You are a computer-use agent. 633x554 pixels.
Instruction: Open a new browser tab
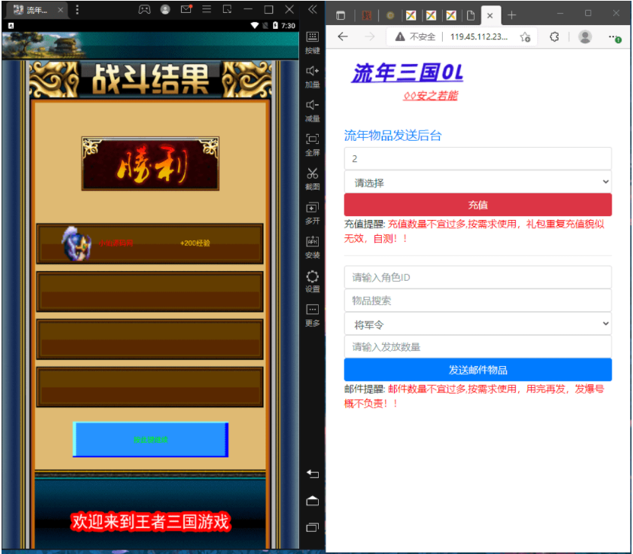click(x=512, y=15)
